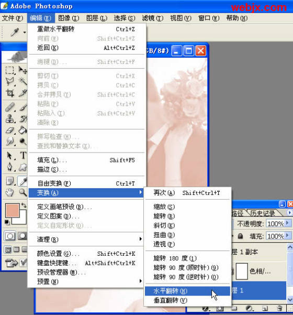Select the Rectangular Marquee tool

click(x=9, y=70)
